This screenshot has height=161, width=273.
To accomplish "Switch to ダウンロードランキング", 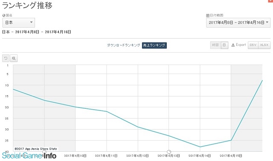I will (x=123, y=45).
